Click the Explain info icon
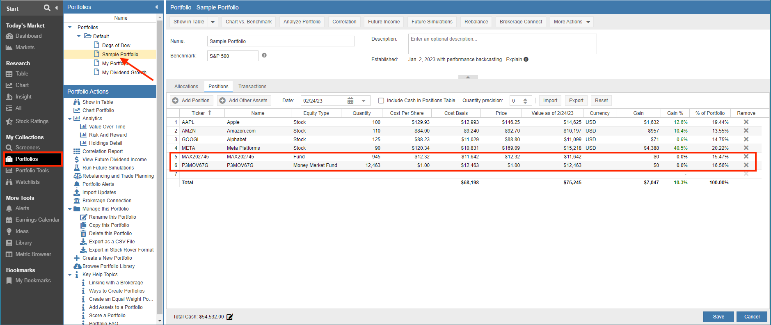 (526, 60)
